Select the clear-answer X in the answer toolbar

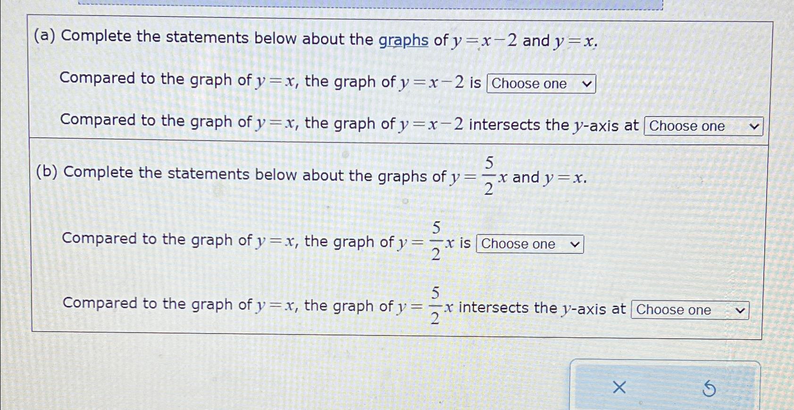[x=618, y=388]
